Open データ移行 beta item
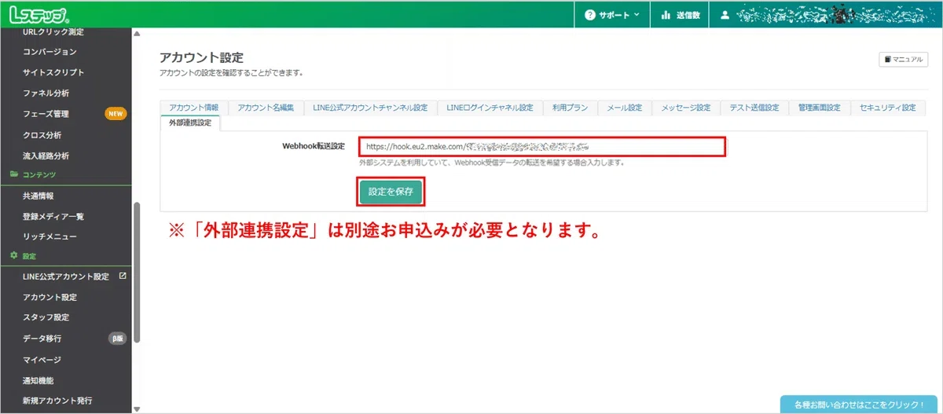The image size is (943, 414). point(42,339)
